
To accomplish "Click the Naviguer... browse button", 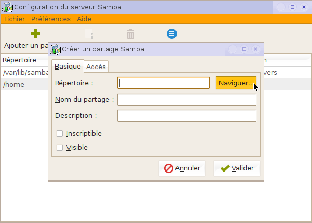I will coord(236,83).
